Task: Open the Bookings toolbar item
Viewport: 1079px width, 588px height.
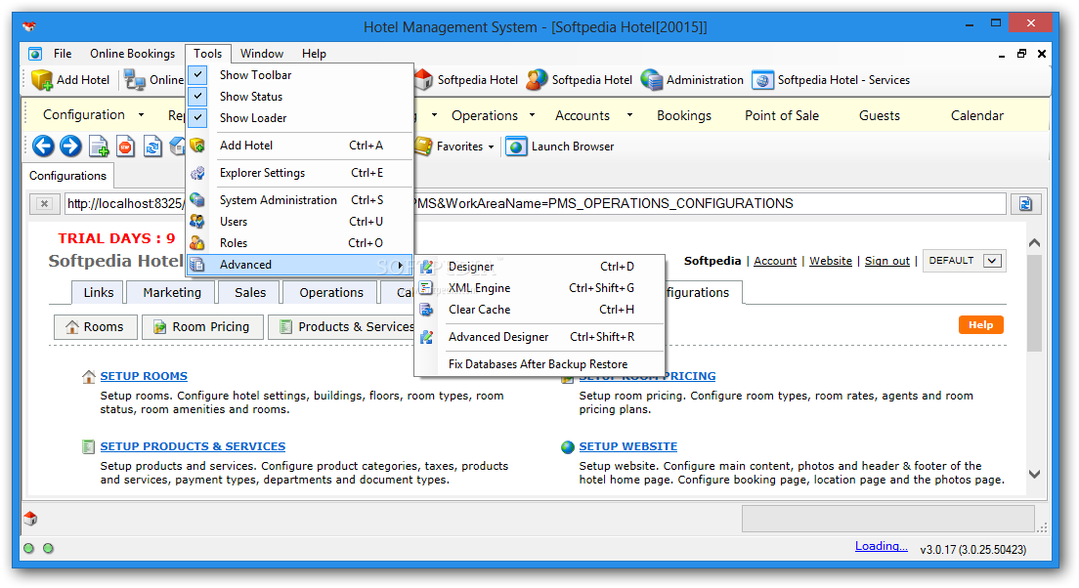Action: click(x=684, y=115)
